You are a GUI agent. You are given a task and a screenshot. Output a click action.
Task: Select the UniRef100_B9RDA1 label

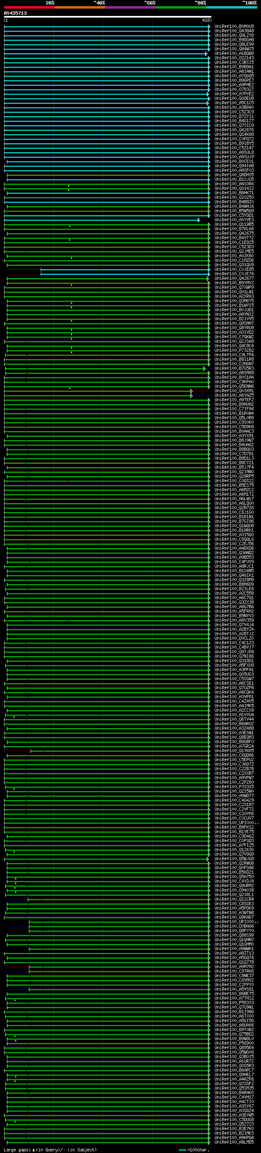234,67
